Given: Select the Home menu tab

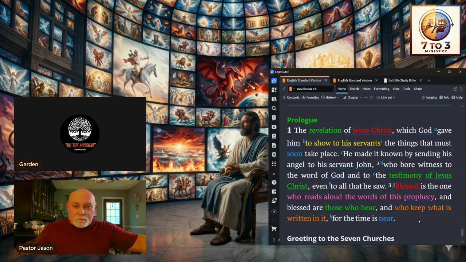Looking at the screenshot, I should (x=341, y=89).
